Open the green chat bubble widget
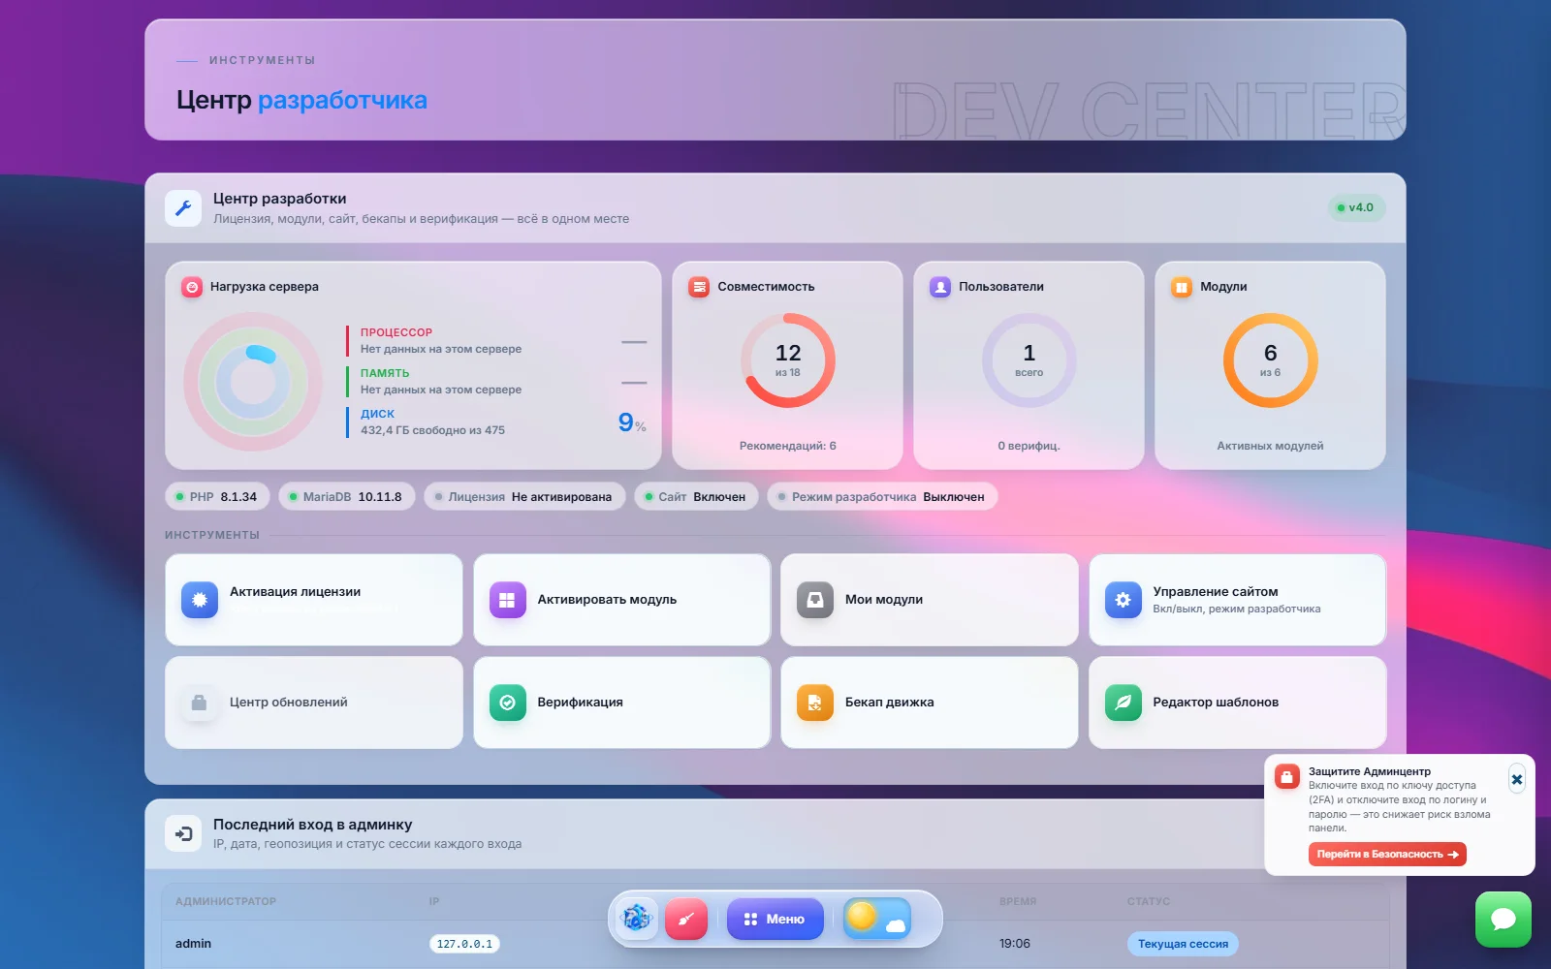The image size is (1551, 969). [1504, 920]
